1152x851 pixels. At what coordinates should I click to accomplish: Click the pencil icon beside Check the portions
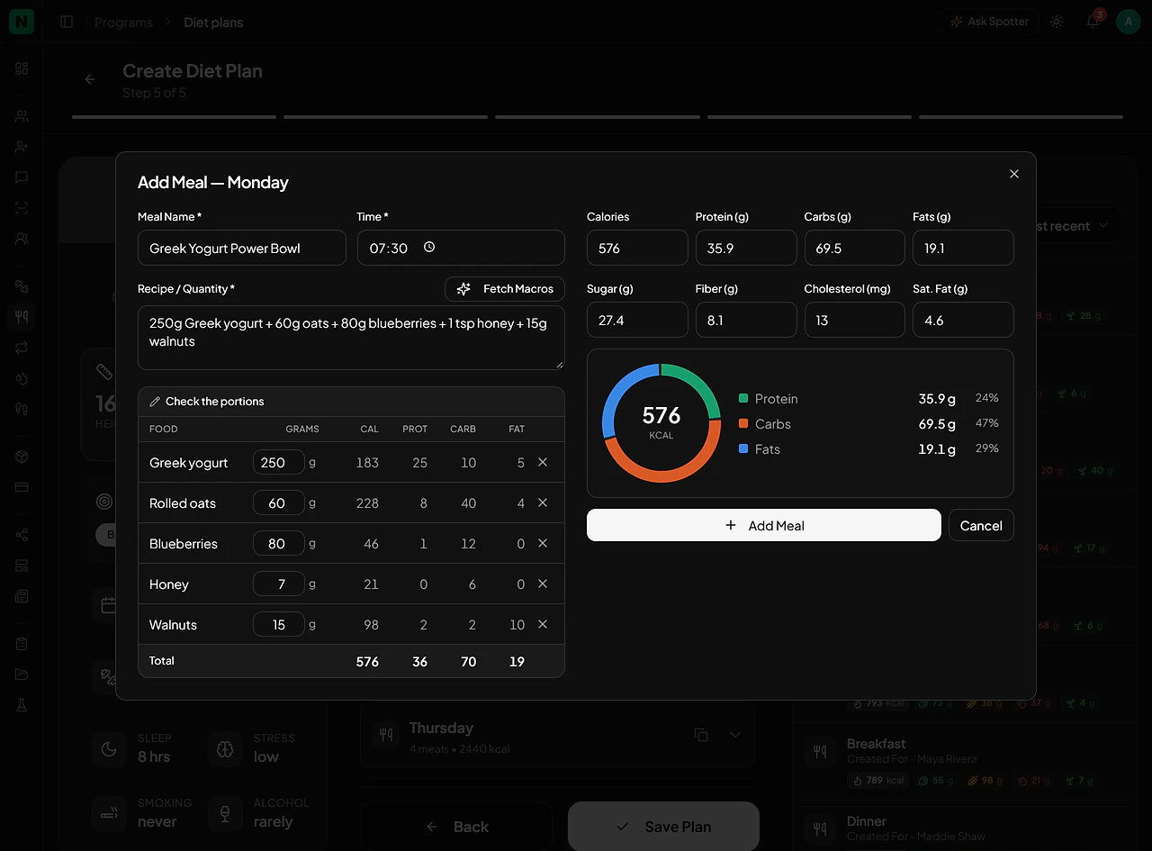point(155,402)
